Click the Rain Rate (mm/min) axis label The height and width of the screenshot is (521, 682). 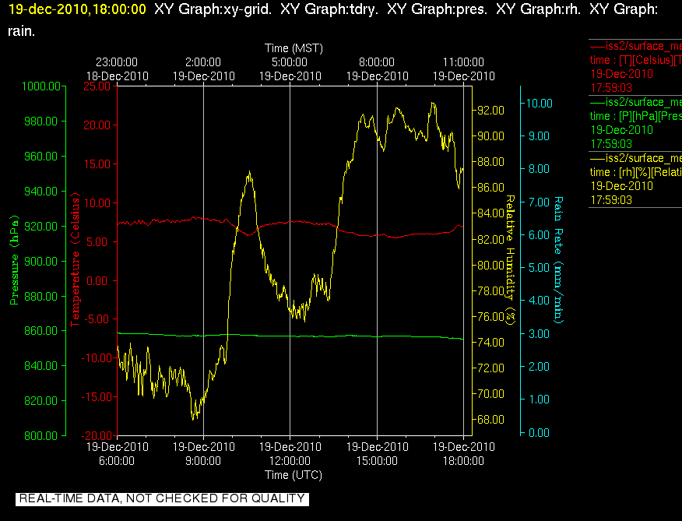558,260
